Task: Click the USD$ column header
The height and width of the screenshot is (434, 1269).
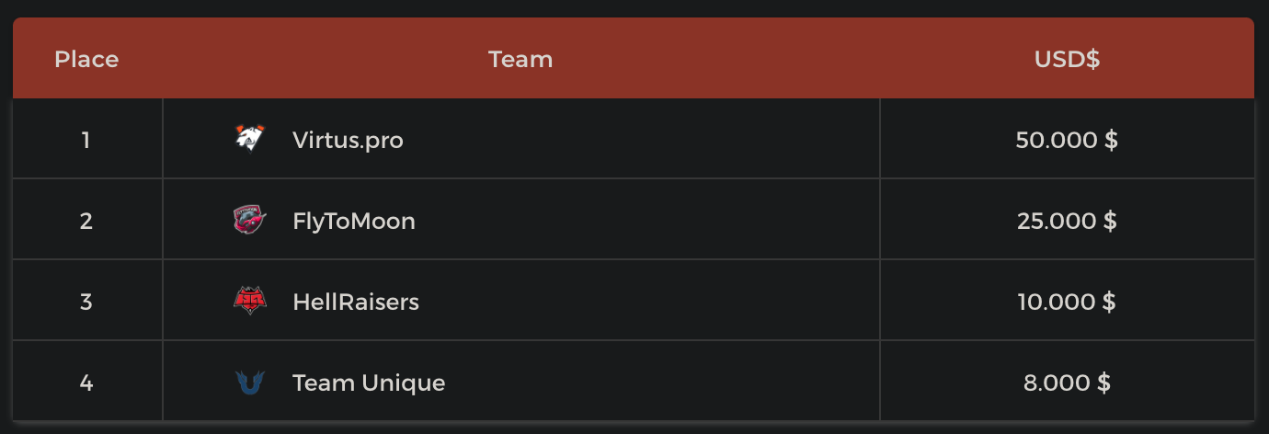Action: point(1067,60)
